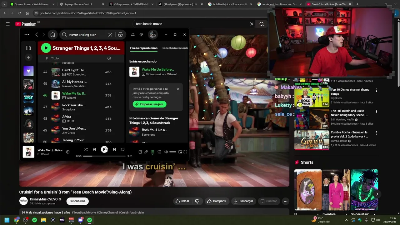Download the video with Descargar
This screenshot has width=400, height=225.
(243, 201)
